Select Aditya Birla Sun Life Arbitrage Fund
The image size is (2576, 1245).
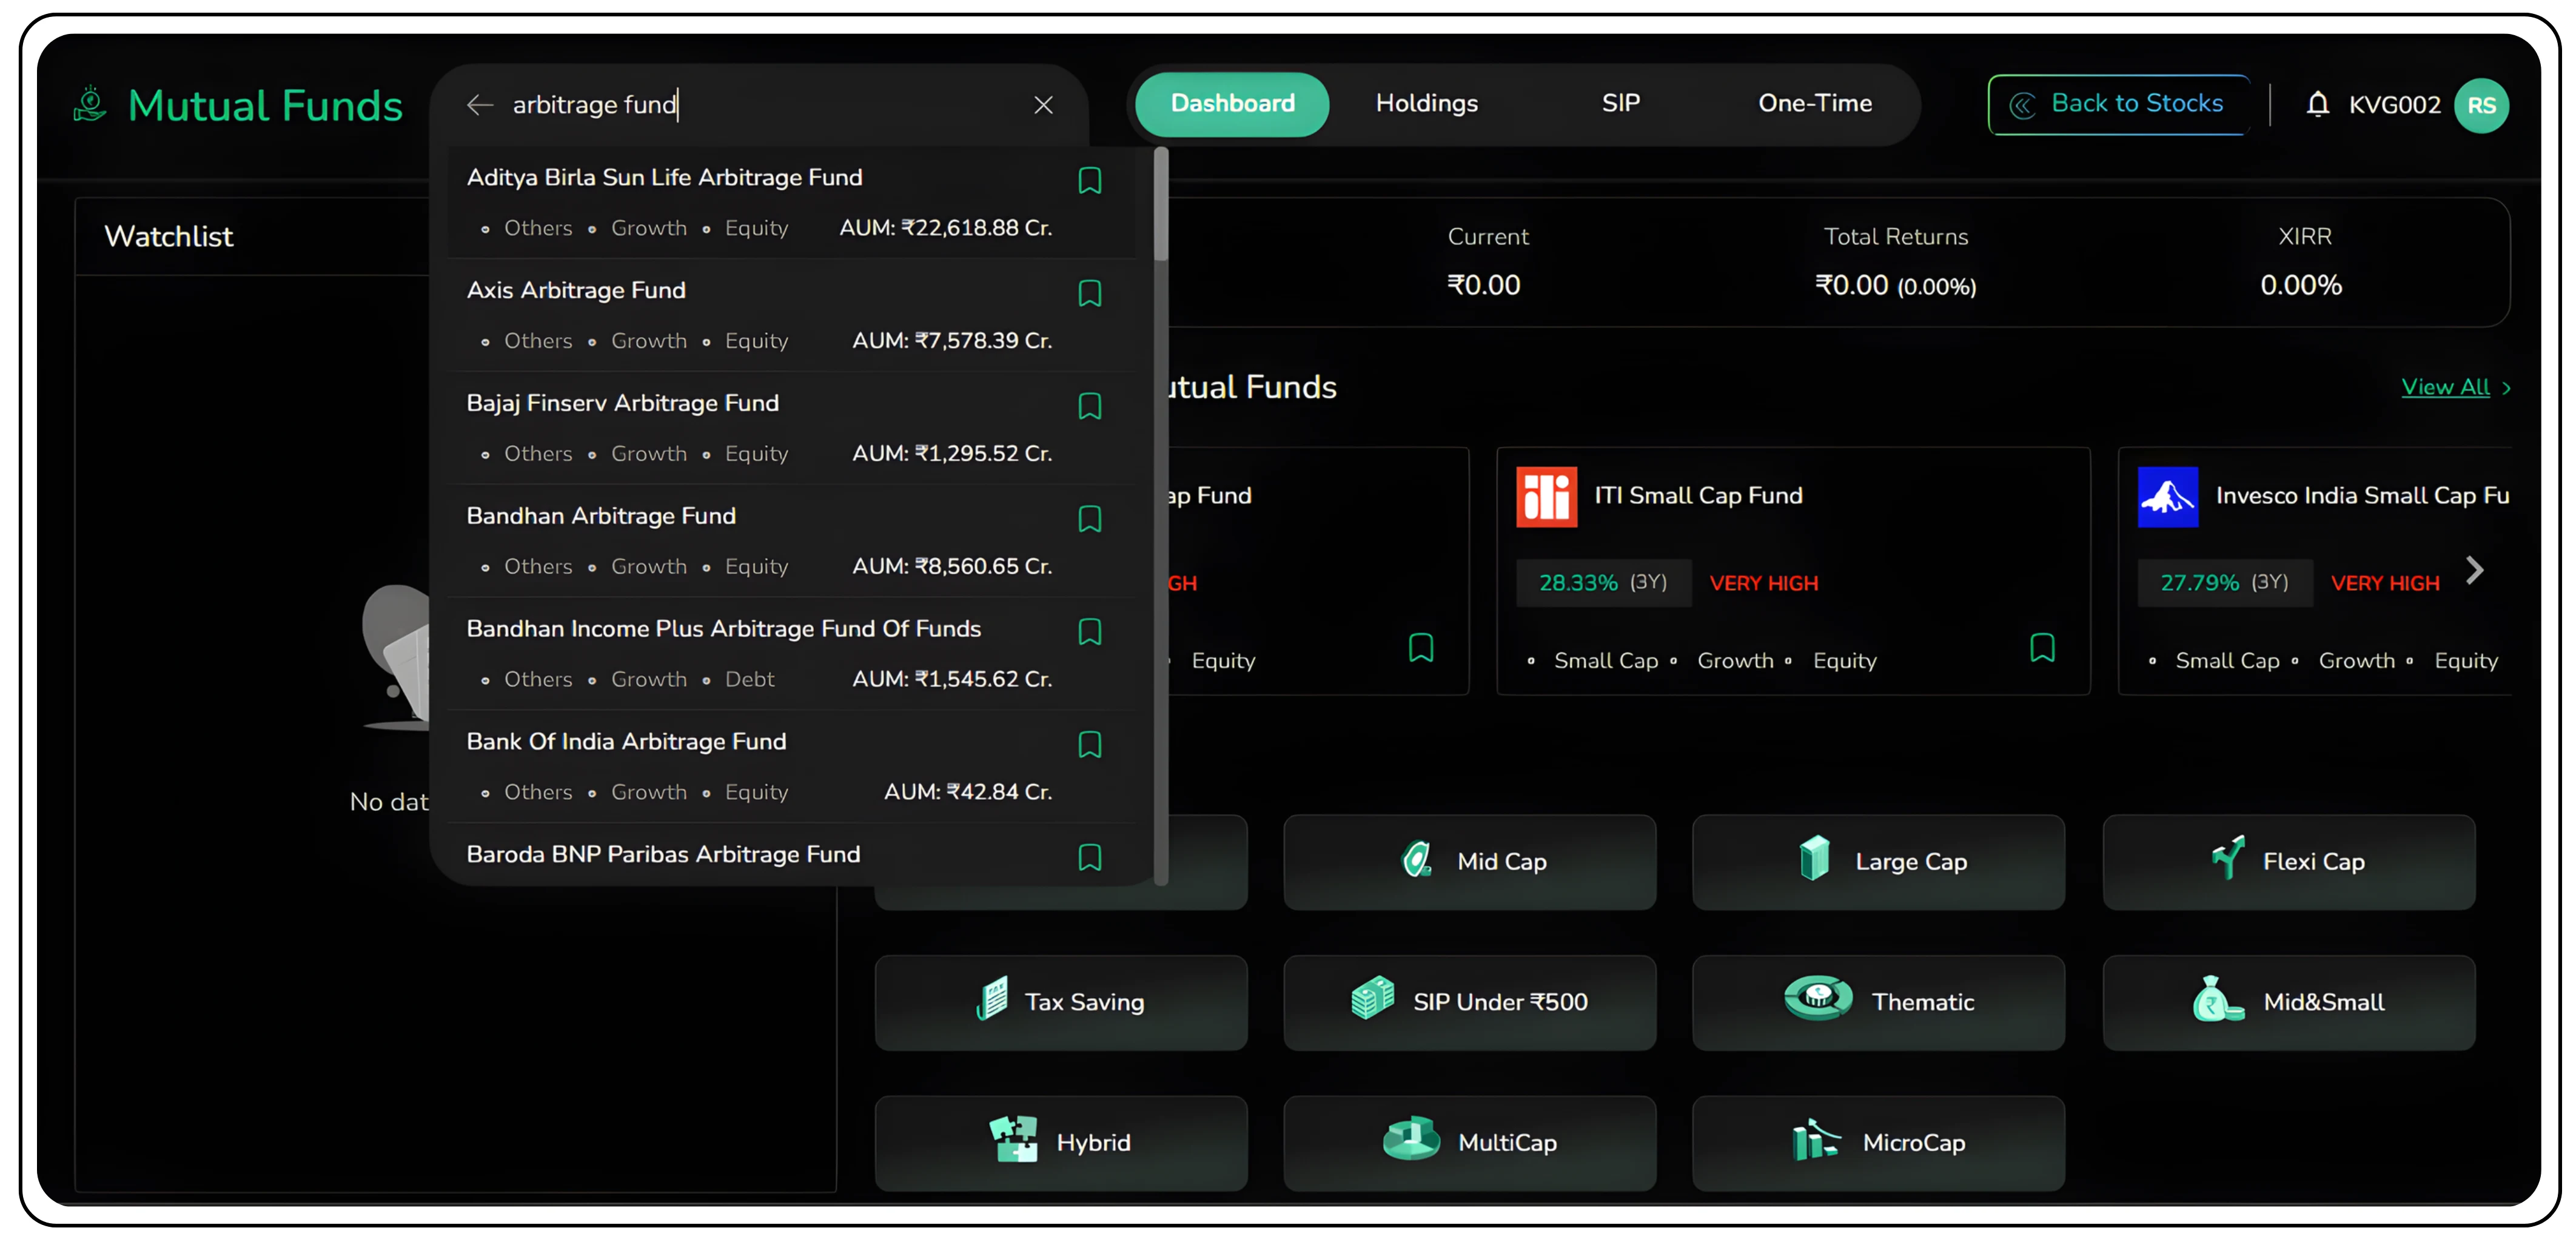[792, 203]
